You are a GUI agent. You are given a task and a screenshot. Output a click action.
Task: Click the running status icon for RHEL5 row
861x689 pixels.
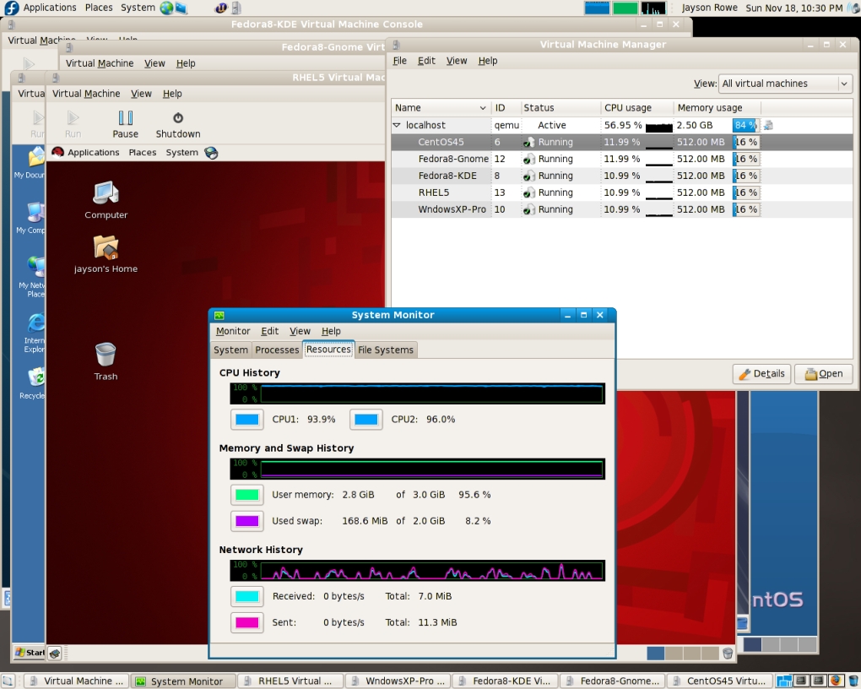click(x=528, y=193)
